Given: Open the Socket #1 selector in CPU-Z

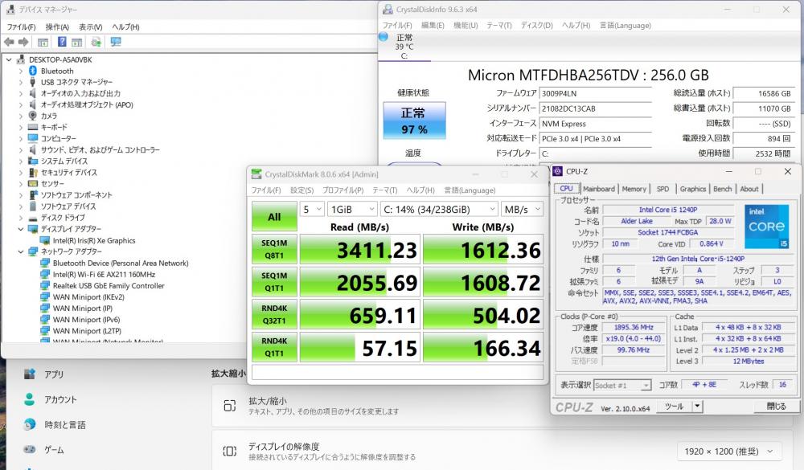Looking at the screenshot, I should 622,385.
